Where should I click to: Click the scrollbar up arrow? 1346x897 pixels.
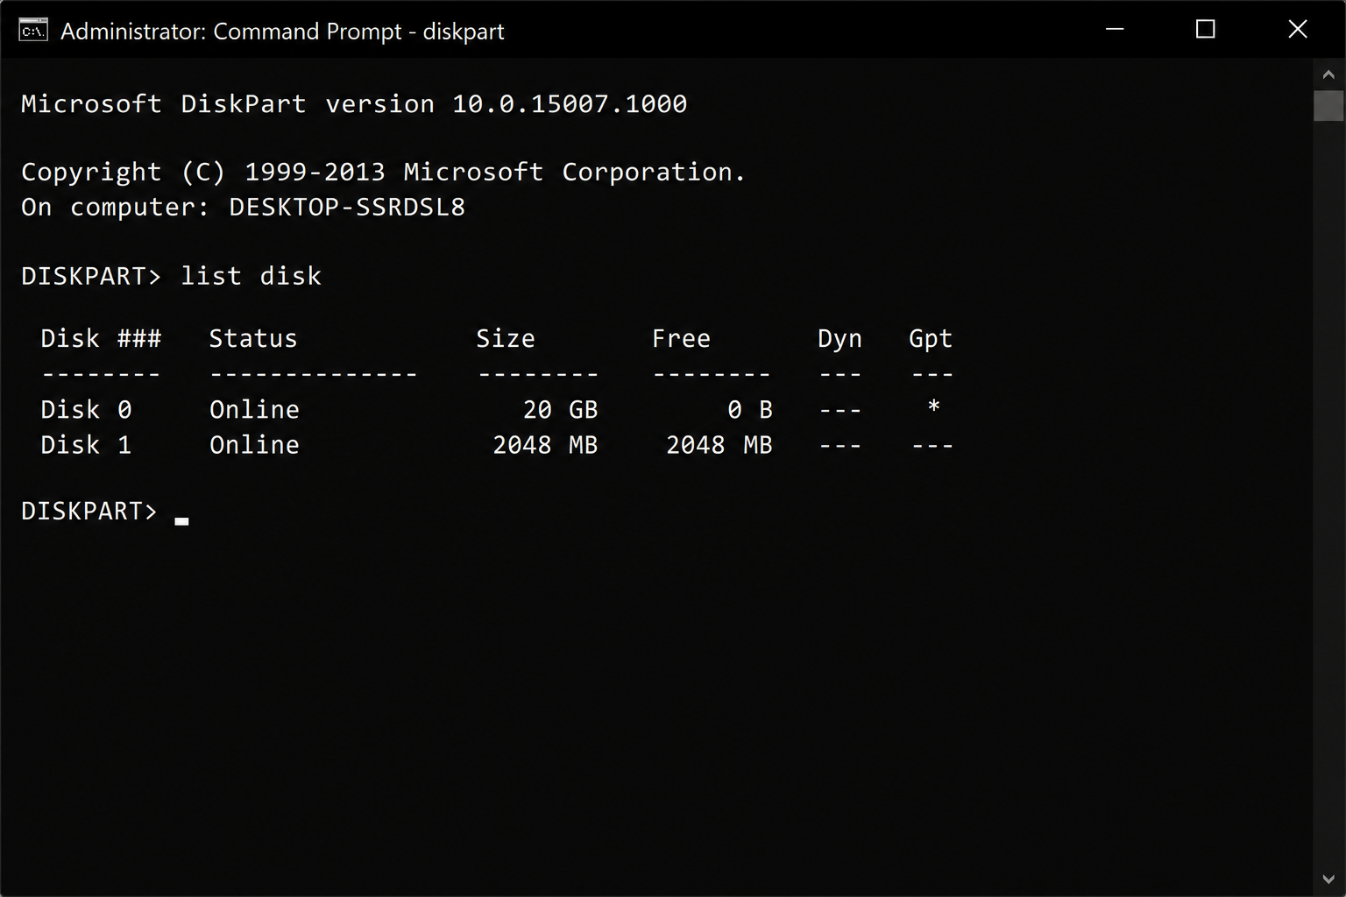pyautogui.click(x=1328, y=74)
